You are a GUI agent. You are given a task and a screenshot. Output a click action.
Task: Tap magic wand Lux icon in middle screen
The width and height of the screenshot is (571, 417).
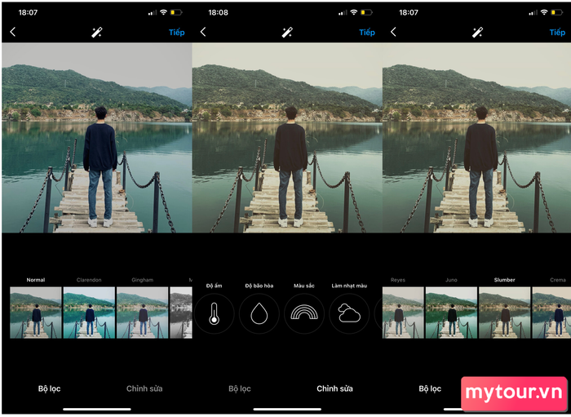pos(287,32)
